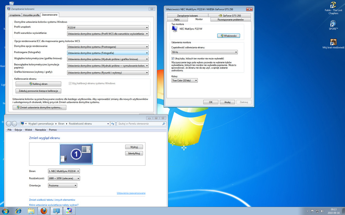Open the Plik menu

(9, 130)
